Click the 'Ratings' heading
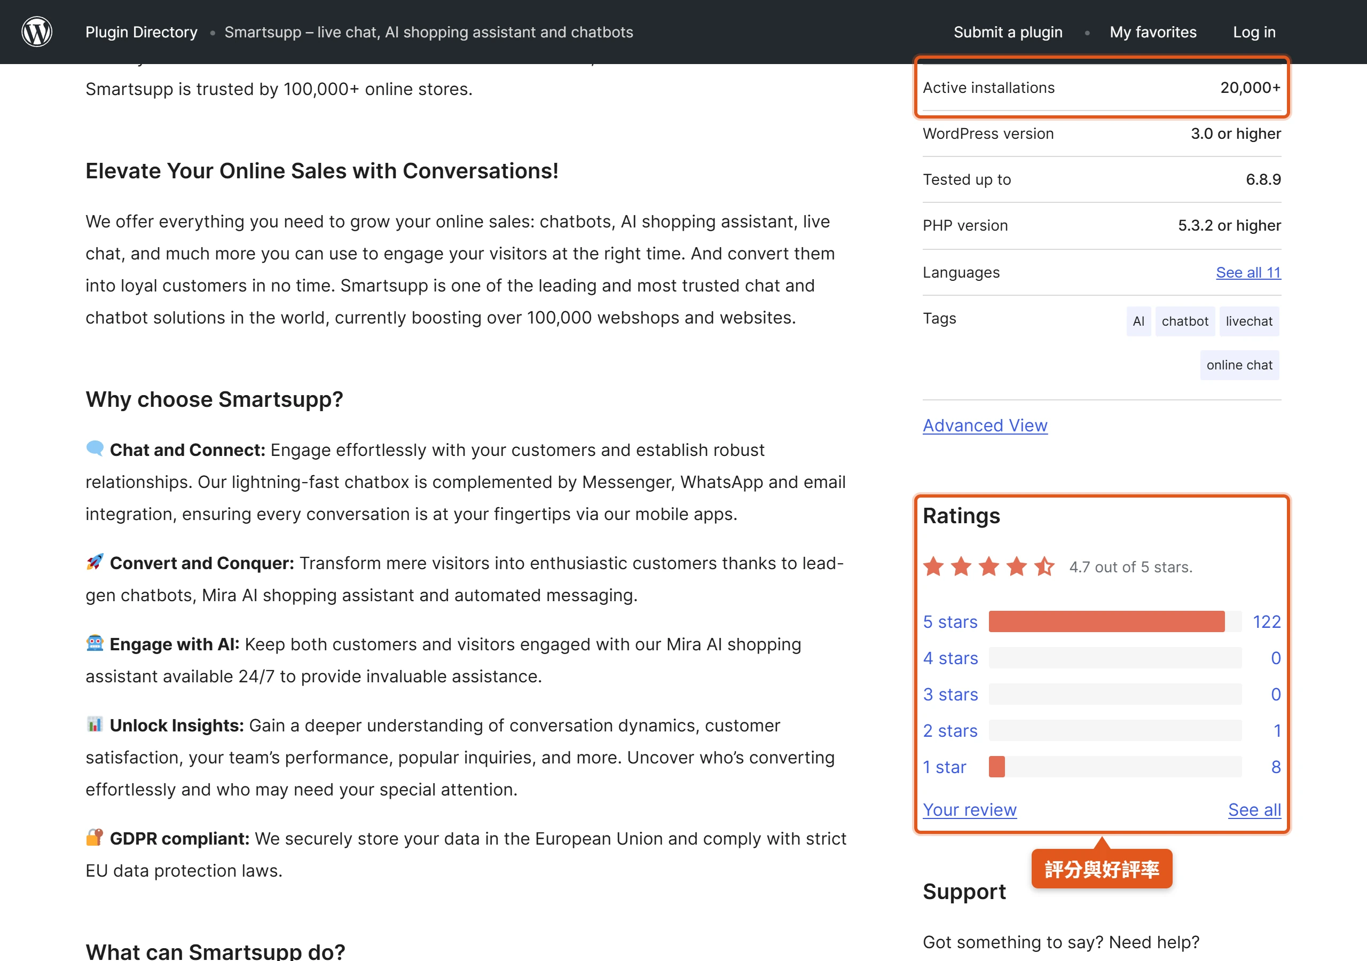 pyautogui.click(x=961, y=516)
